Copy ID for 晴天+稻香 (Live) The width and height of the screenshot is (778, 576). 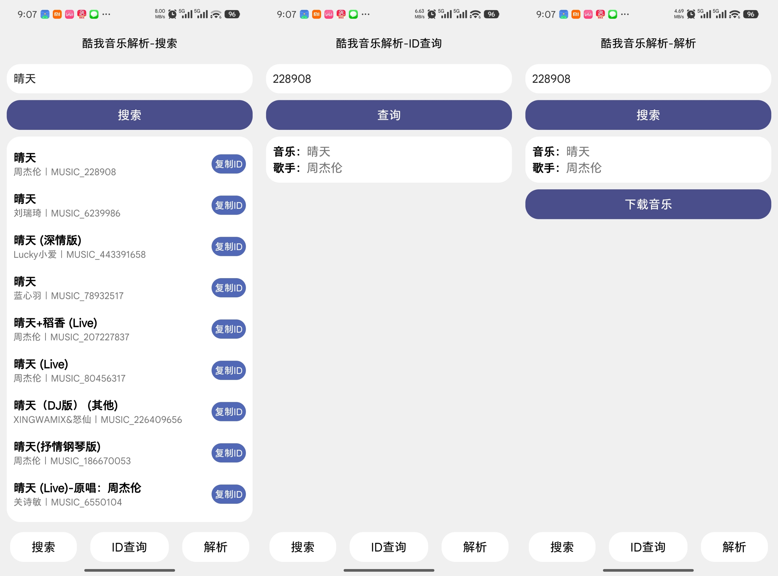[228, 329]
